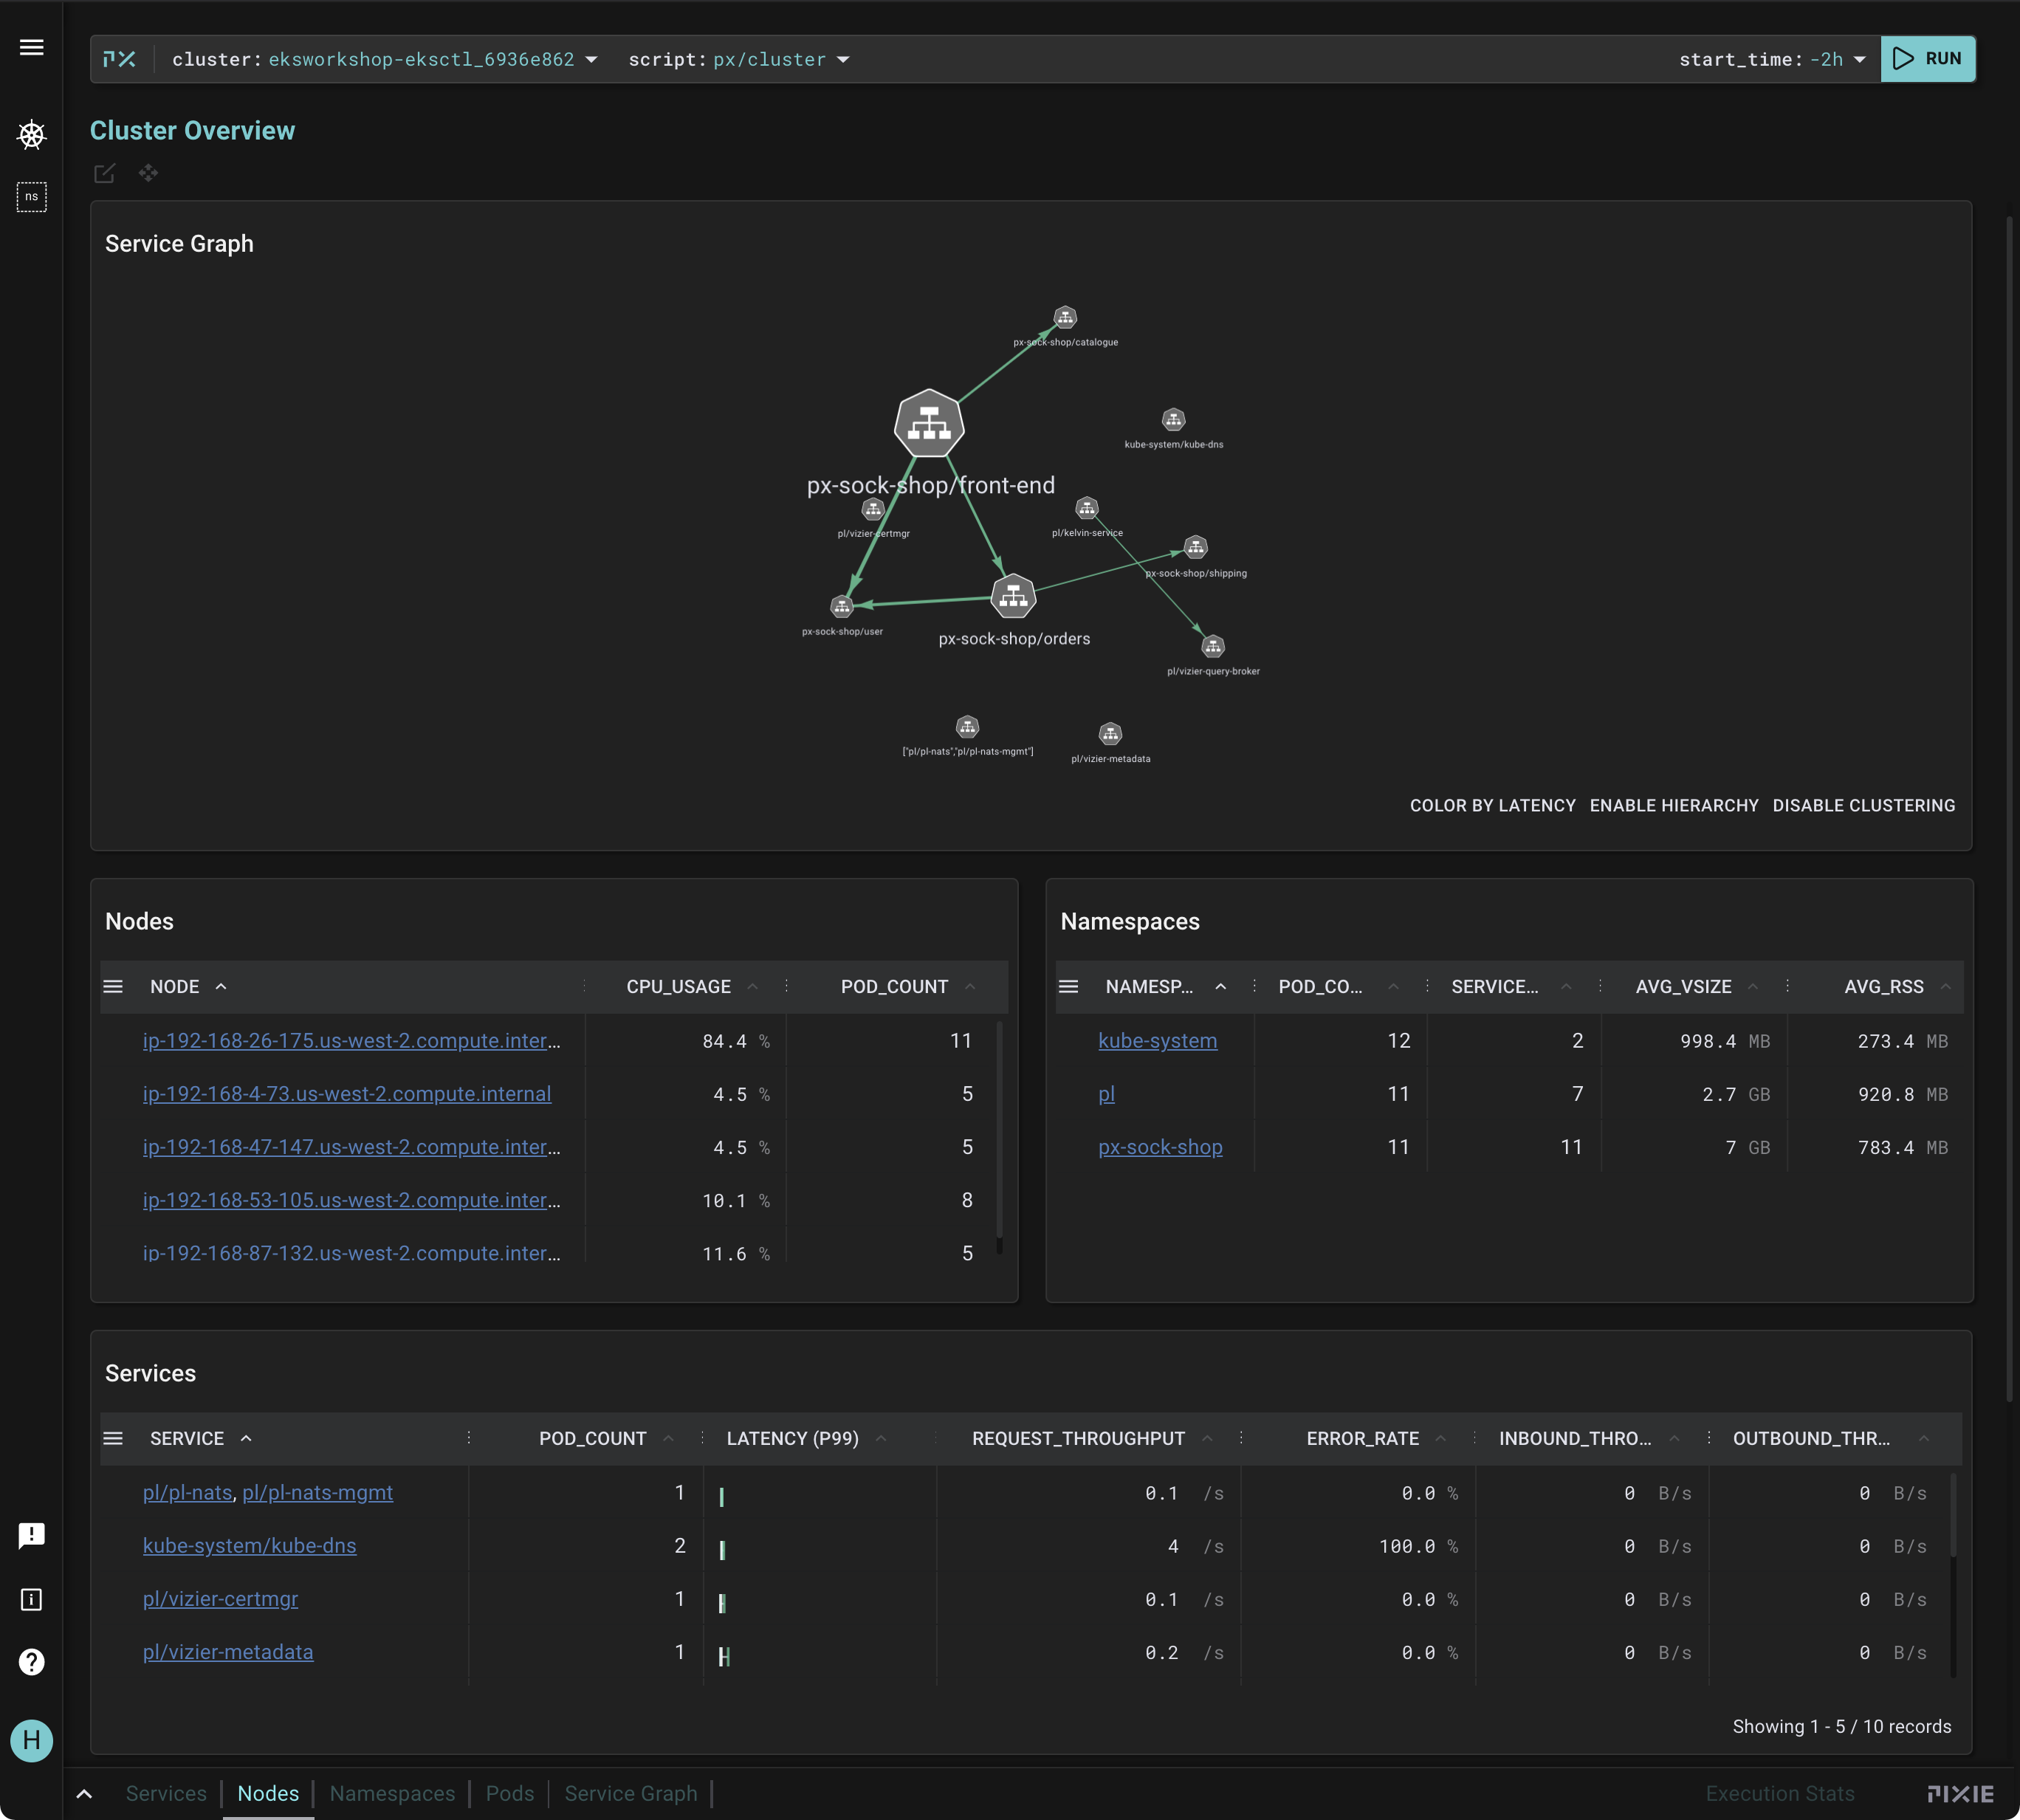Select the px-sock-shop/shipping graph node
This screenshot has width=2020, height=1820.
point(1196,548)
